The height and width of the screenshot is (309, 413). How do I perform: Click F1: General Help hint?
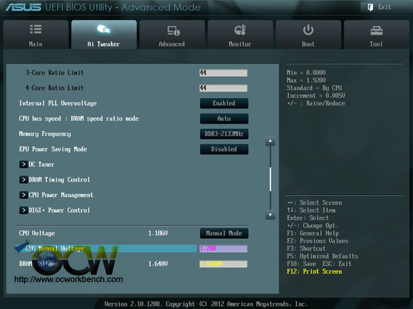coord(312,233)
